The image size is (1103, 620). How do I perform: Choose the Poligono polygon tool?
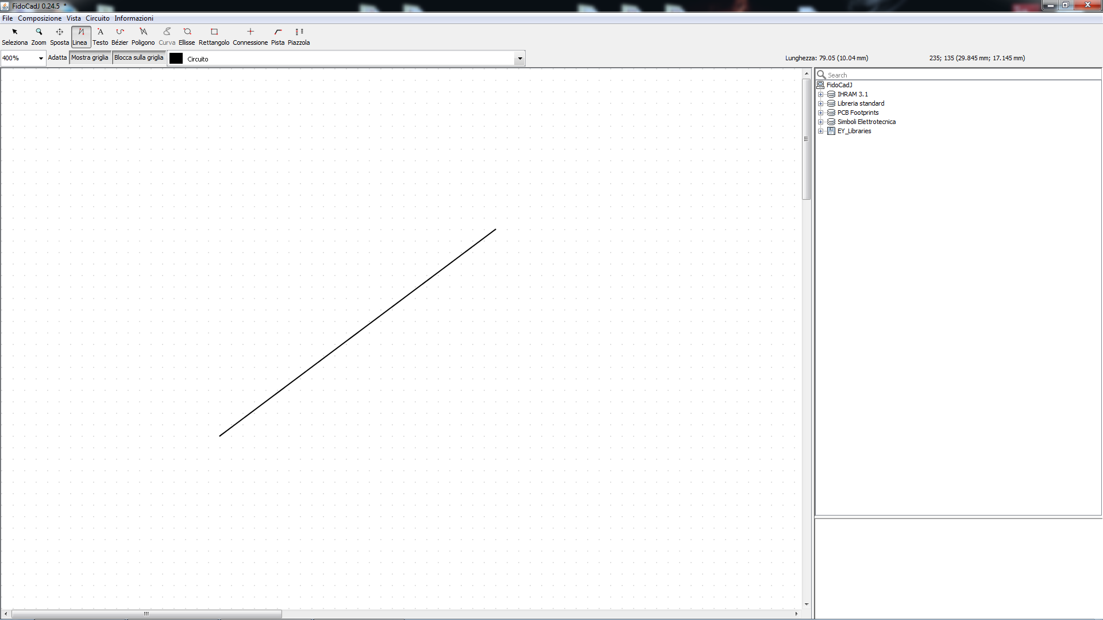coord(143,36)
